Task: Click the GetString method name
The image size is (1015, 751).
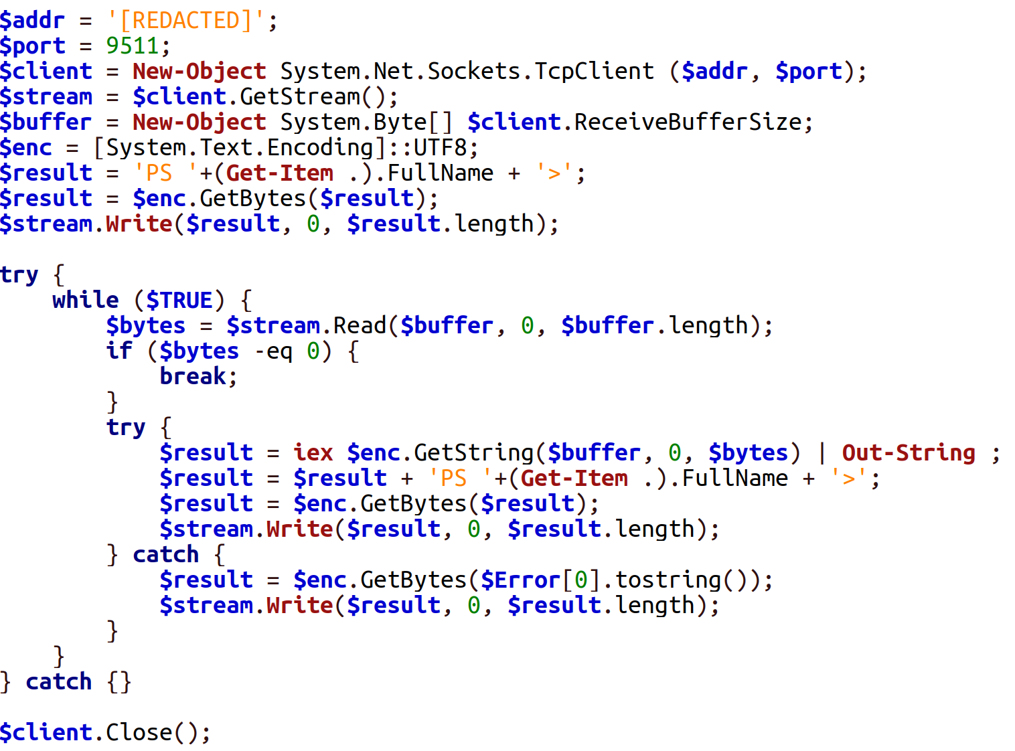Action: point(473,452)
